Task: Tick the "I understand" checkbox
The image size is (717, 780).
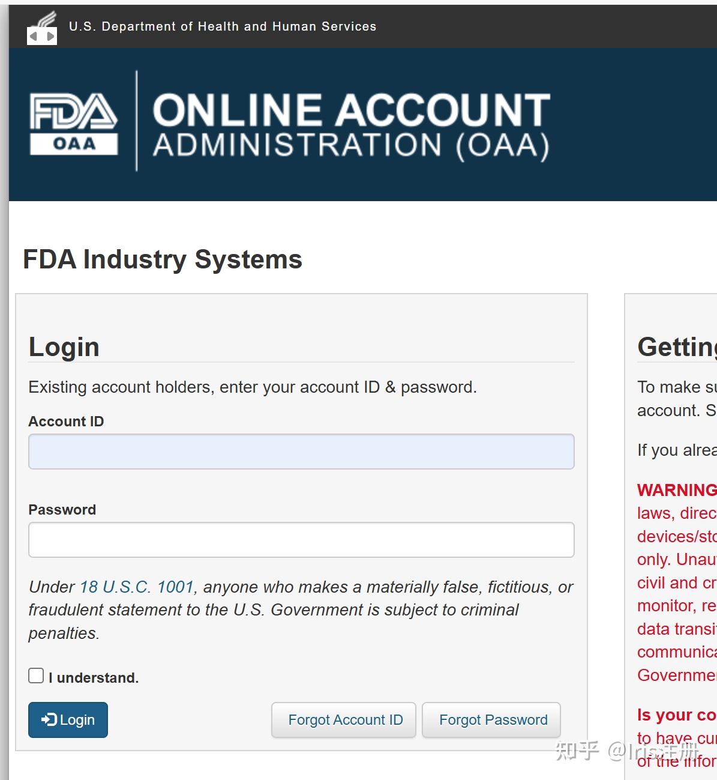Action: pos(36,676)
